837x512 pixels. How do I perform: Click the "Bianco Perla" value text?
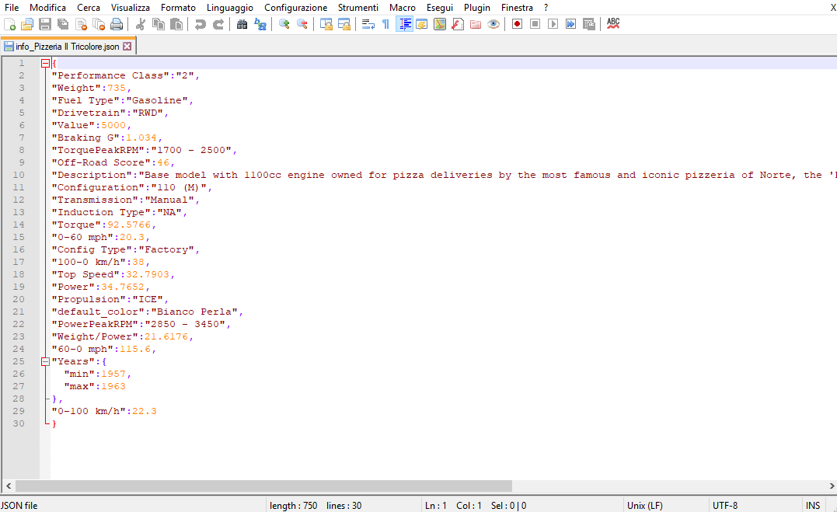[194, 312]
